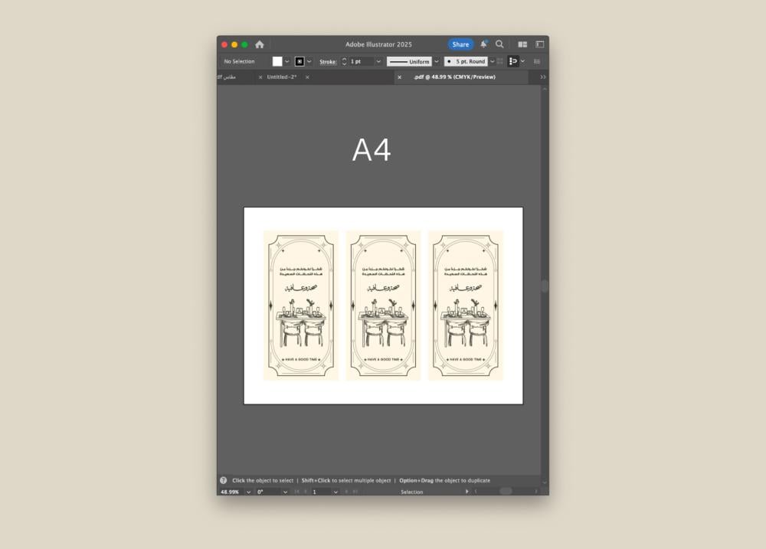This screenshot has width=766, height=549.
Task: Expand hidden tabs with the double-arrow
Action: [x=543, y=77]
